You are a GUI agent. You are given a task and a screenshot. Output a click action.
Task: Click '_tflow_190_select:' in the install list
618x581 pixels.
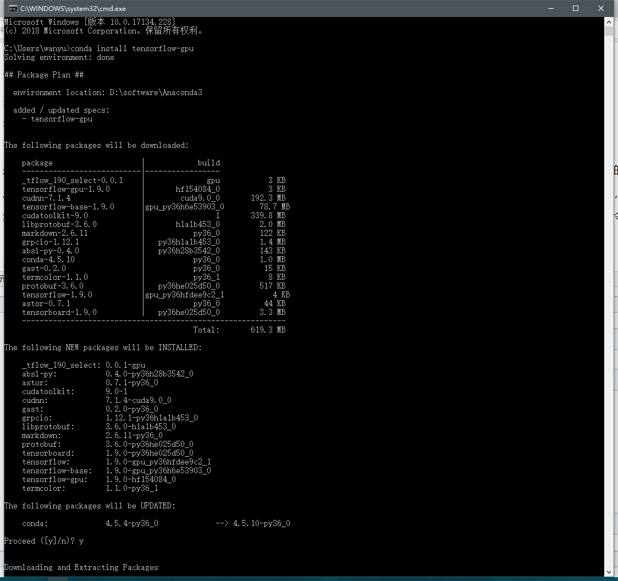click(61, 365)
